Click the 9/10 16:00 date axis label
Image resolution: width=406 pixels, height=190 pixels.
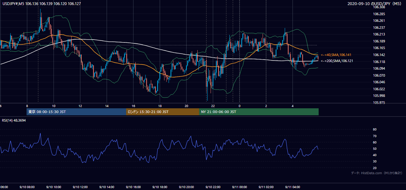point(133,187)
